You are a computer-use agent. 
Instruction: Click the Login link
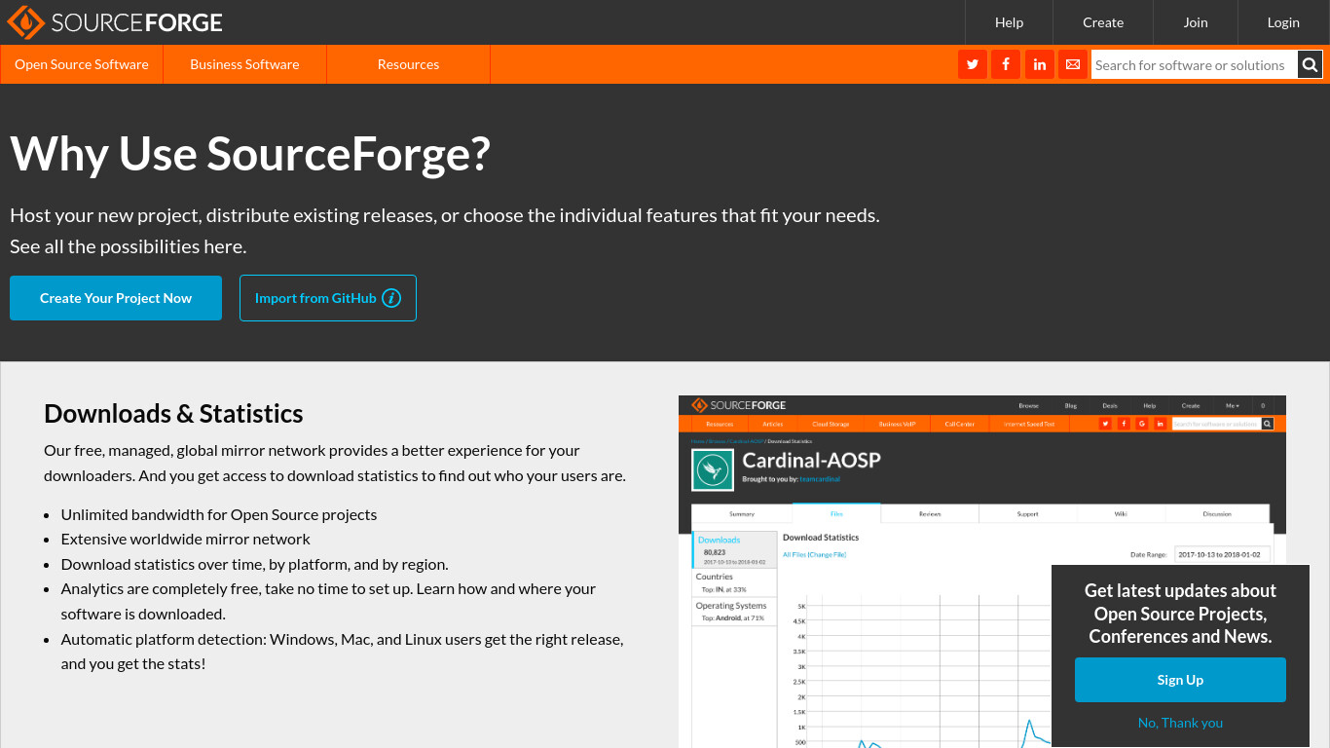coord(1283,22)
